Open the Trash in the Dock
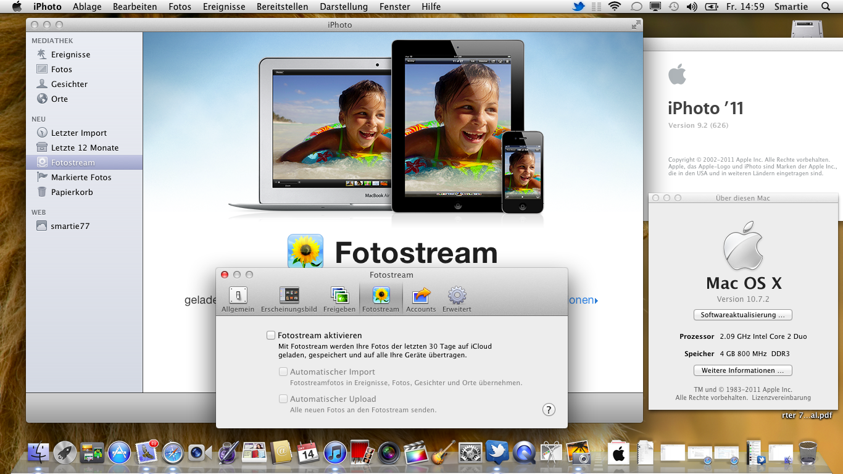This screenshot has height=474, width=843. point(808,453)
